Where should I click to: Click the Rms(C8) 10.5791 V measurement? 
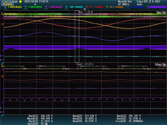click(85, 121)
